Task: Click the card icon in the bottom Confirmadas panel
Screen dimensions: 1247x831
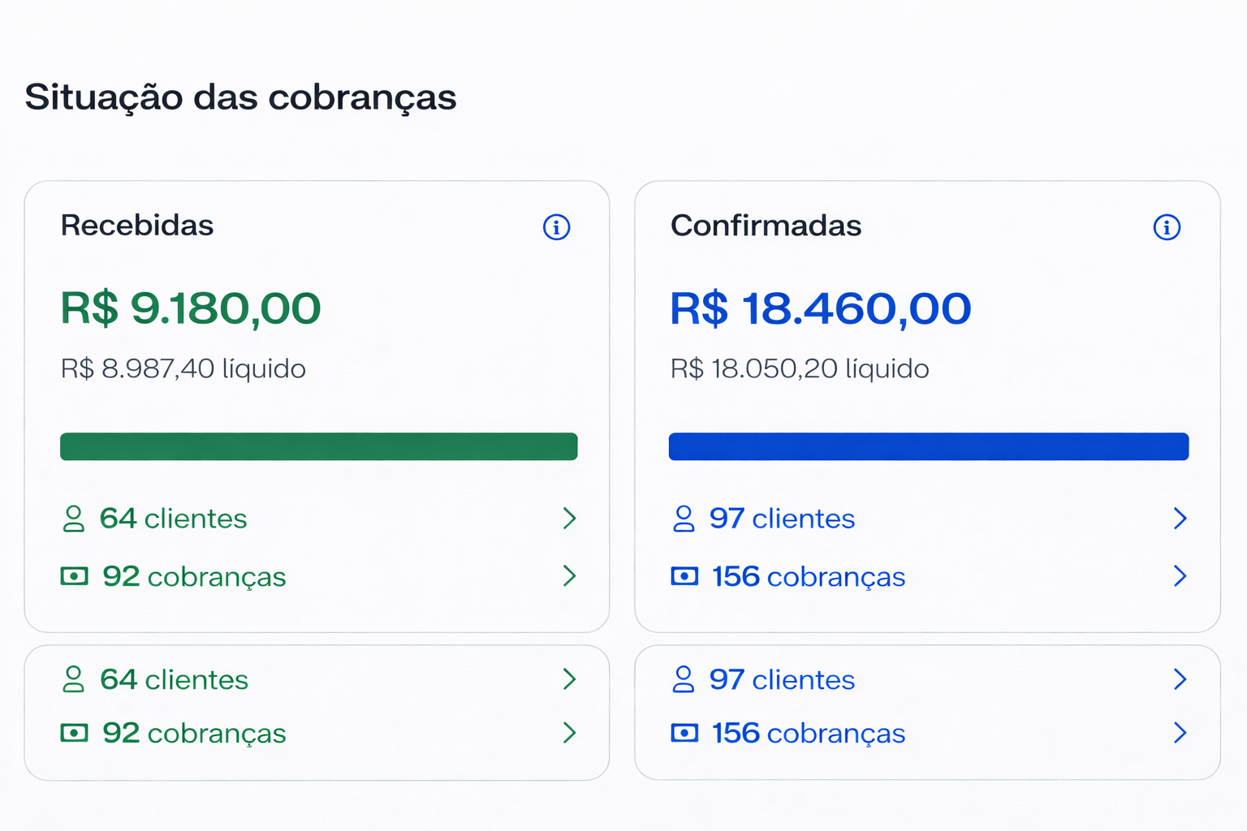Action: tap(684, 733)
